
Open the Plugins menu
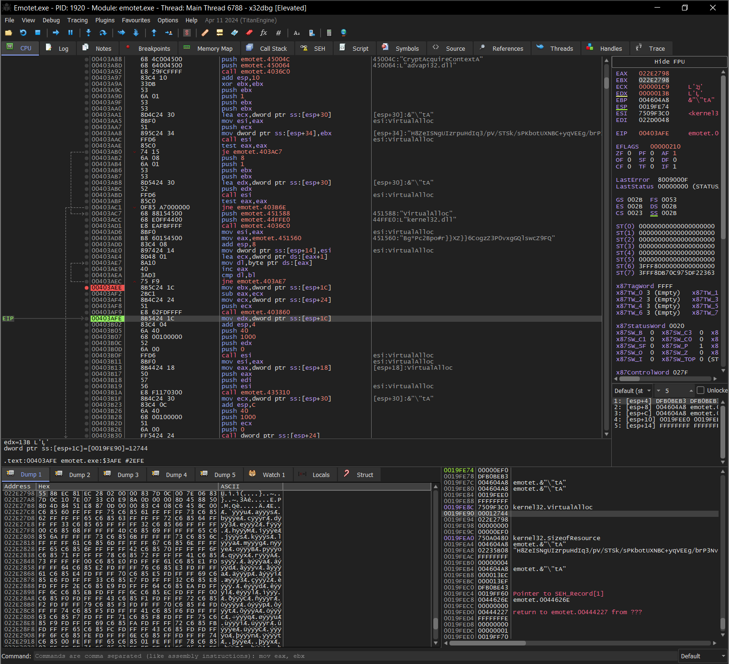(105, 20)
